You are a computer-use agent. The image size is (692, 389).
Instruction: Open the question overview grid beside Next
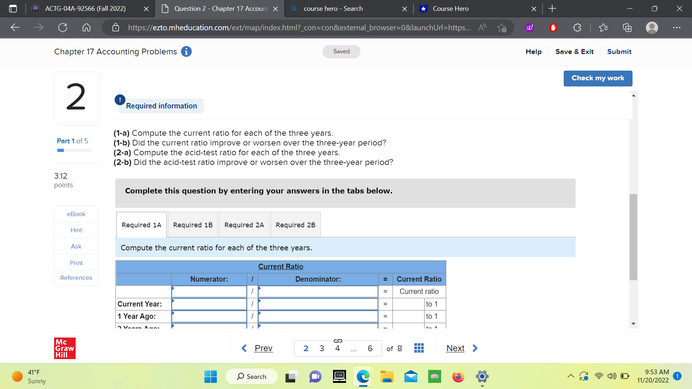[x=418, y=348]
